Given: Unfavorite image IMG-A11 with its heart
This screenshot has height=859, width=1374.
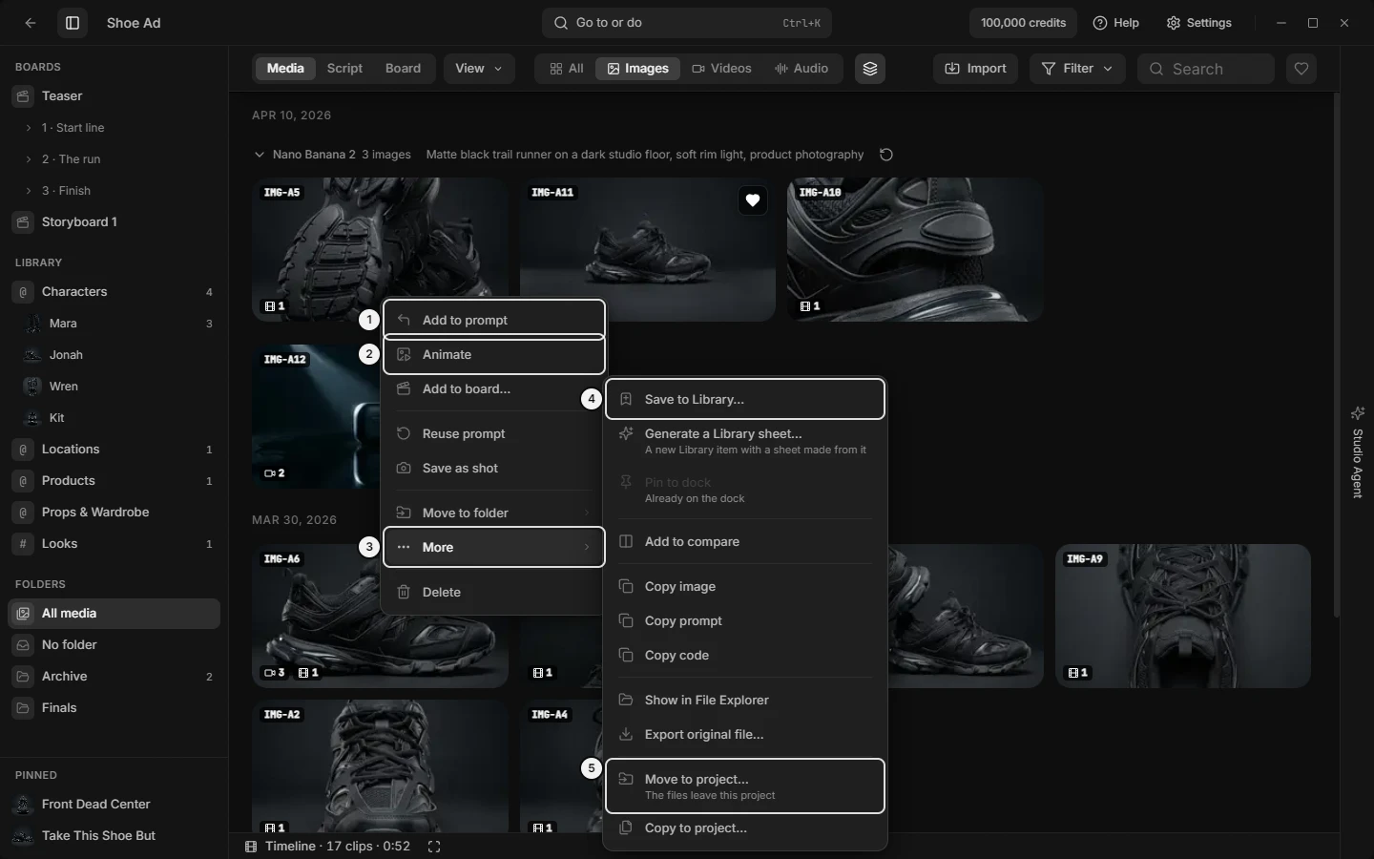Looking at the screenshot, I should click(x=753, y=200).
